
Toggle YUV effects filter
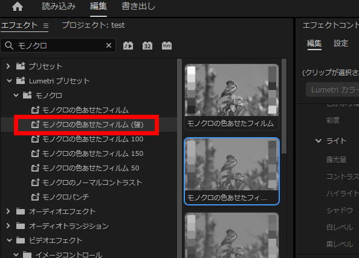(167, 45)
